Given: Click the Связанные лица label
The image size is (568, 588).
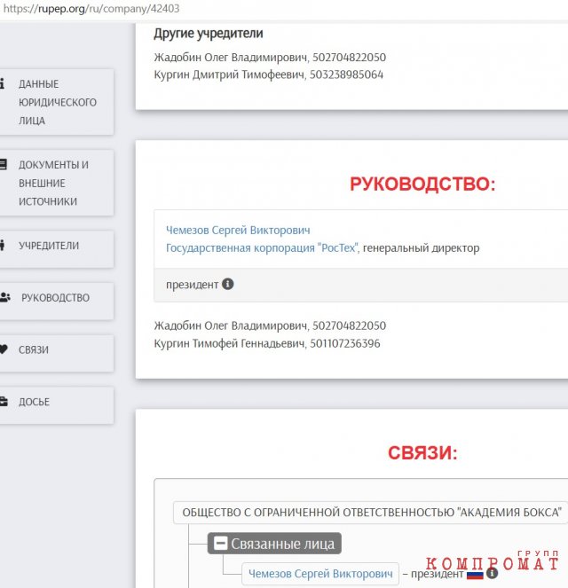Looking at the screenshot, I should point(282,544).
